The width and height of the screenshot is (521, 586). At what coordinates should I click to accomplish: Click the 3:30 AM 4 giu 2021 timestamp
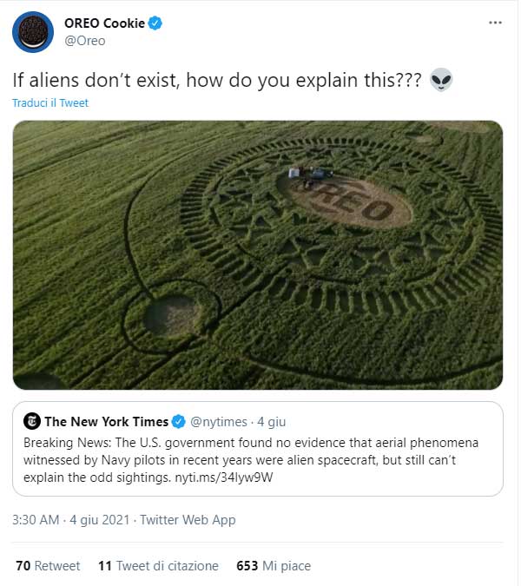(70, 520)
